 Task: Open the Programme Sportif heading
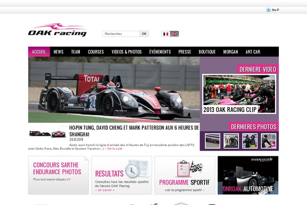coord(184,182)
